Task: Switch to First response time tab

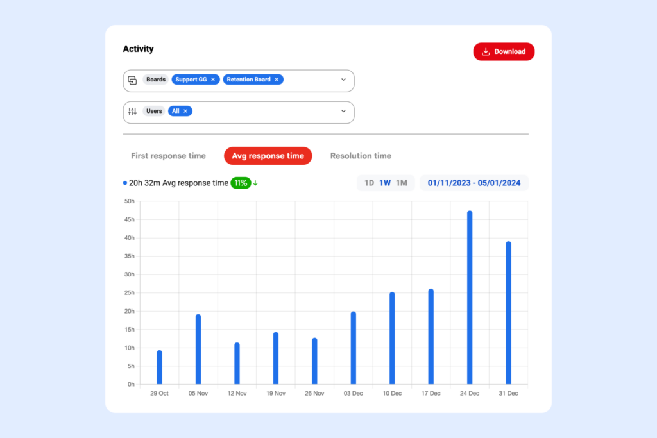Action: [x=168, y=156]
